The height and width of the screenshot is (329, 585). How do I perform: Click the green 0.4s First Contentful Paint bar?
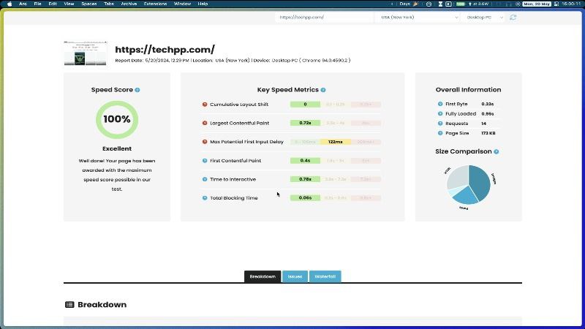305,161
